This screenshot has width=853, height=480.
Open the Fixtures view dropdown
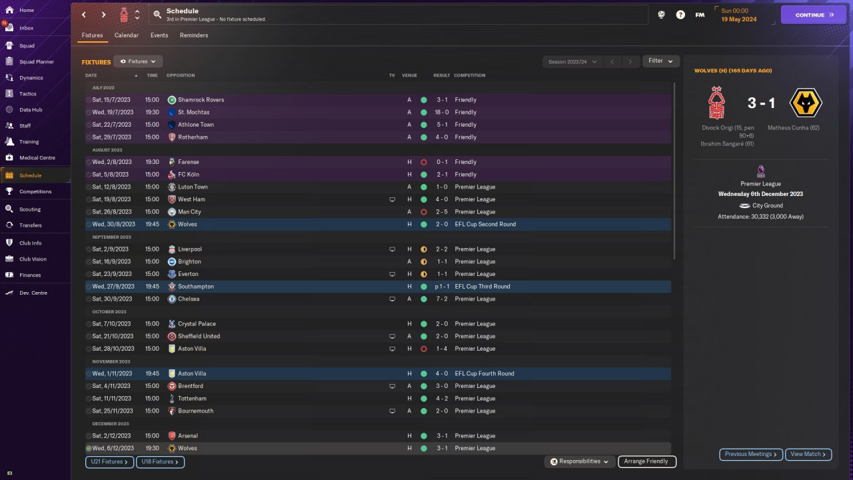tap(138, 61)
